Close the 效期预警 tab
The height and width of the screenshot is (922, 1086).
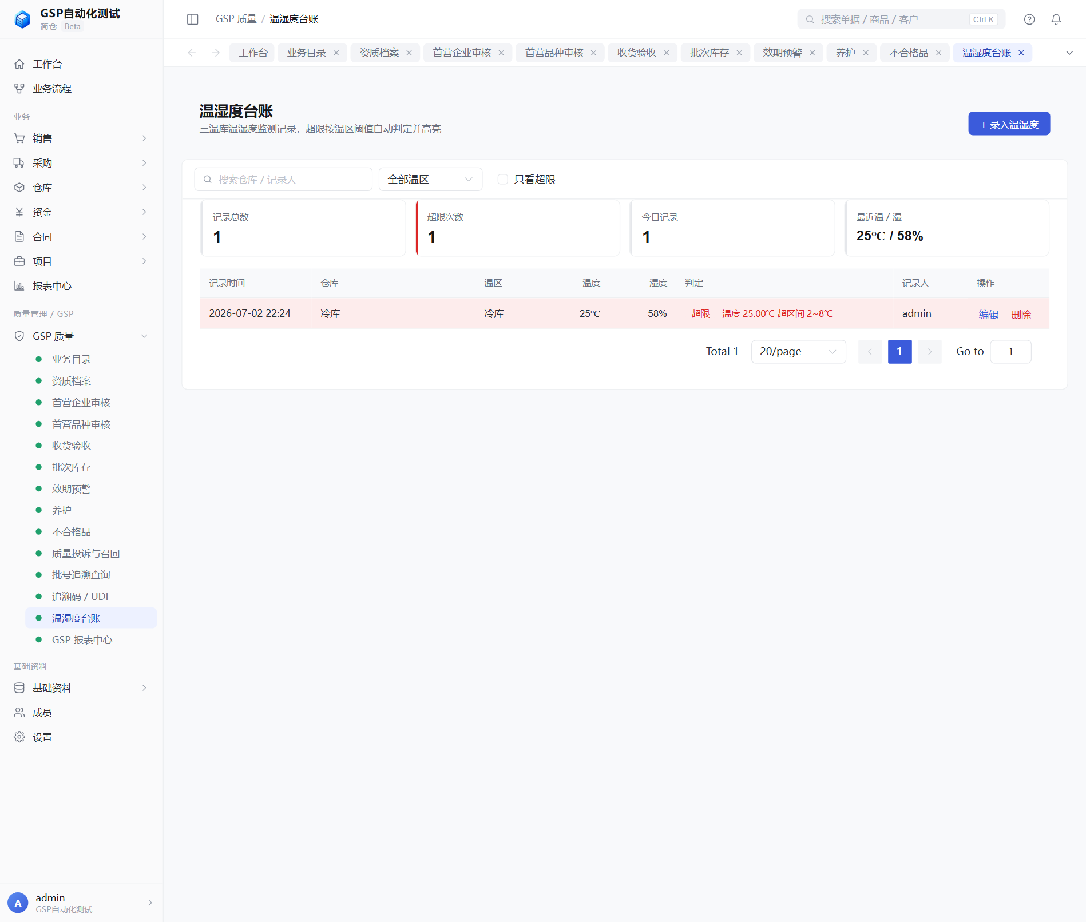pyautogui.click(x=812, y=53)
